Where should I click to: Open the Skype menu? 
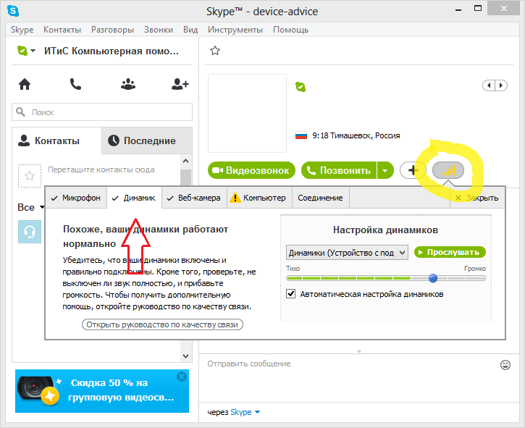(22, 30)
